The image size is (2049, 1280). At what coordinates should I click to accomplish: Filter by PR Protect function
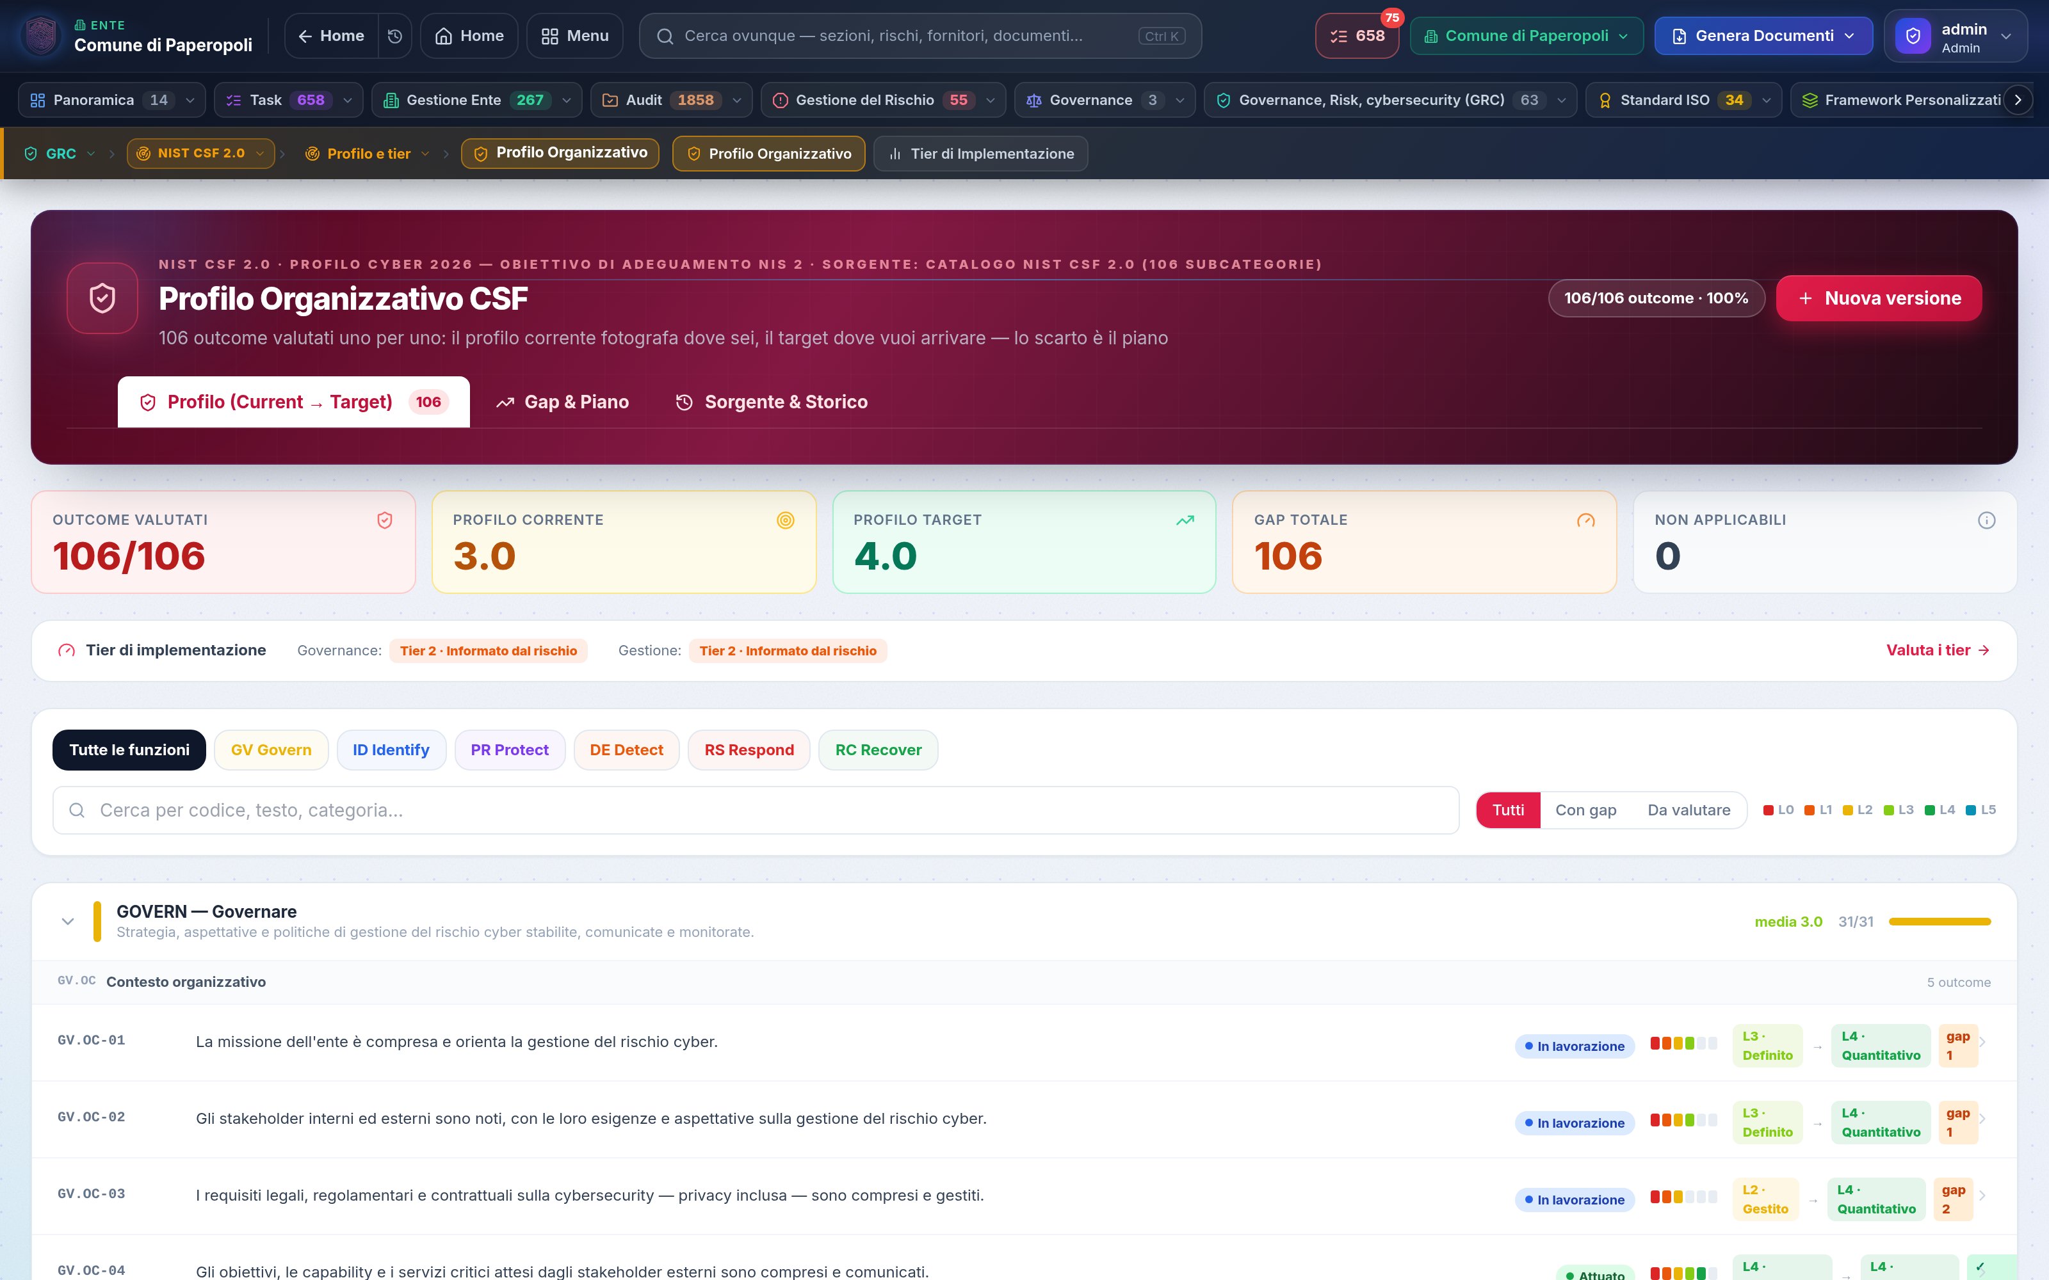pos(510,750)
